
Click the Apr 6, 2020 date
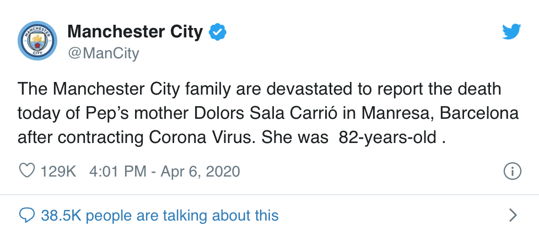click(201, 171)
